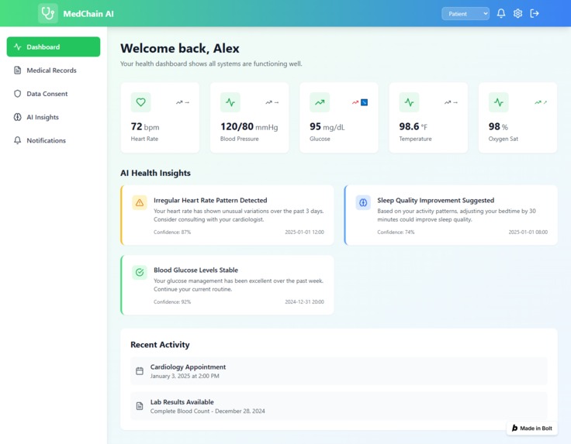Click the AI Health Insights heading
This screenshot has width=571, height=444.
(x=155, y=173)
